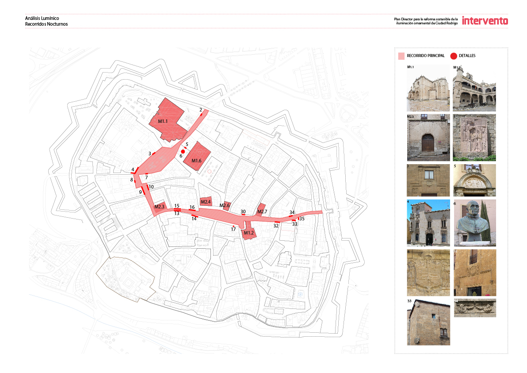Click the red Detalles circle in legend

click(x=453, y=56)
